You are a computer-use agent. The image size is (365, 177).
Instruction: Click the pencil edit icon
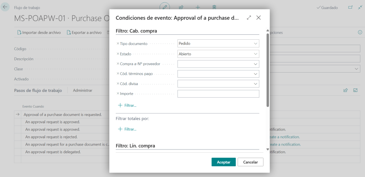164,7
